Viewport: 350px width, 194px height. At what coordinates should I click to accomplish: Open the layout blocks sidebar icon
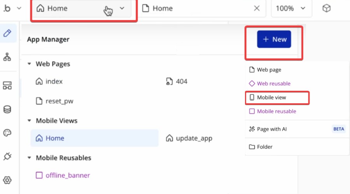pyautogui.click(x=7, y=85)
